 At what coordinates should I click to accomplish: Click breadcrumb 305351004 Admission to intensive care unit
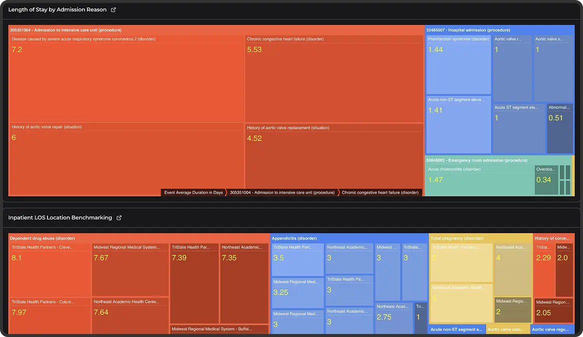(x=282, y=192)
